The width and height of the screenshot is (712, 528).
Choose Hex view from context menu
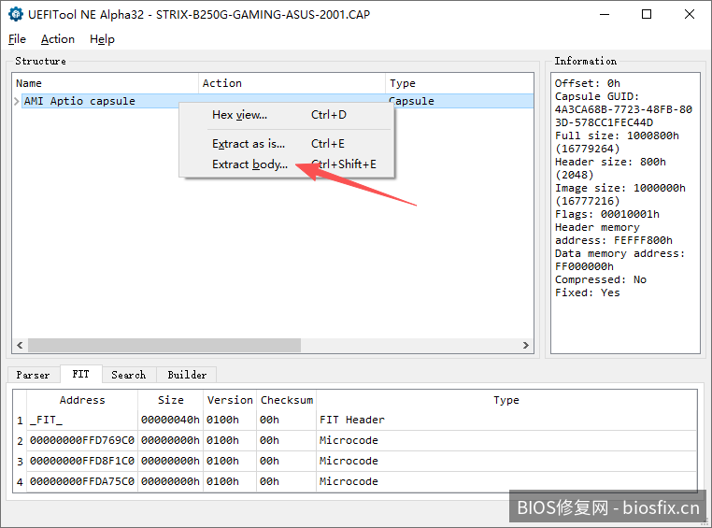(239, 115)
